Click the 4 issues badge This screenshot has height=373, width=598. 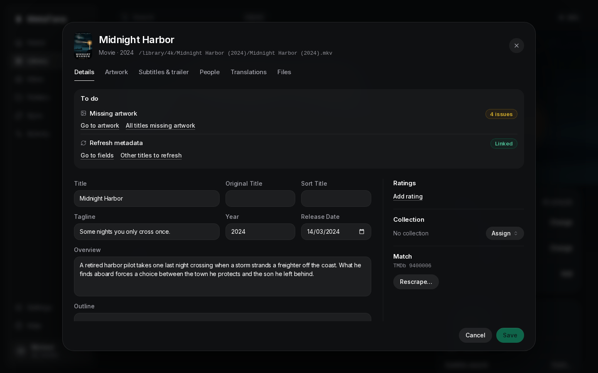[501, 114]
